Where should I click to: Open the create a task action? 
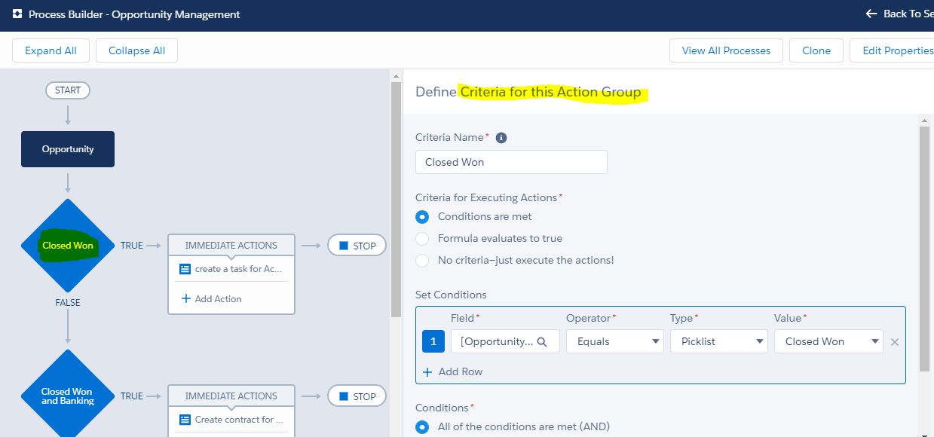pos(231,269)
